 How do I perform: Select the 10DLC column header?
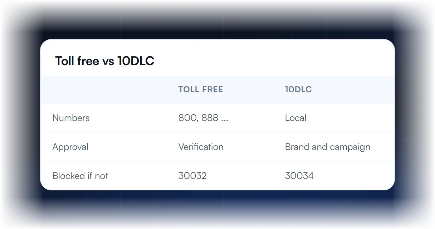point(298,89)
